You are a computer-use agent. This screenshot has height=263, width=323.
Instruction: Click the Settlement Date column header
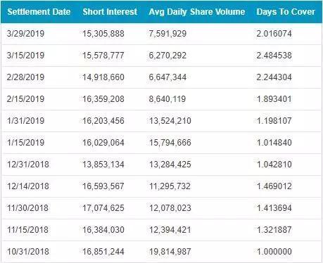point(39,12)
